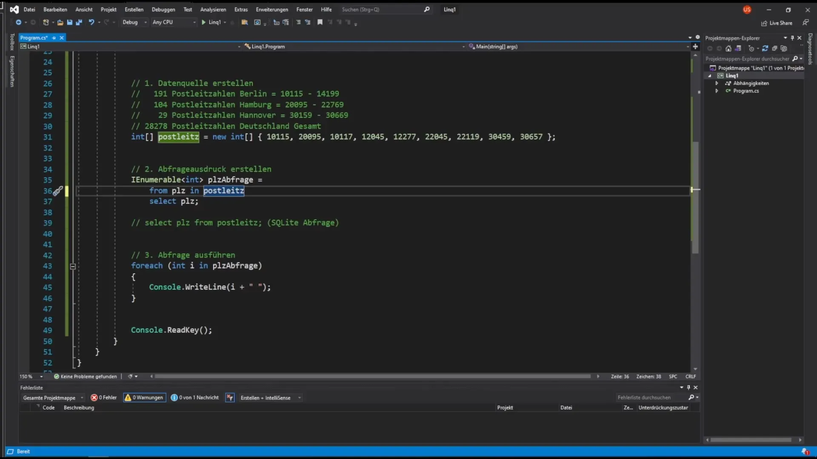Click the Projekt column header in Fehlerliste
Screen dimensions: 817x459
click(x=505, y=408)
